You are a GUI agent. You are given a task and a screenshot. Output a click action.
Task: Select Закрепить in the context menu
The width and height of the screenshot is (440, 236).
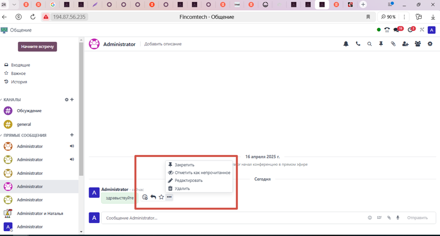[184, 165]
